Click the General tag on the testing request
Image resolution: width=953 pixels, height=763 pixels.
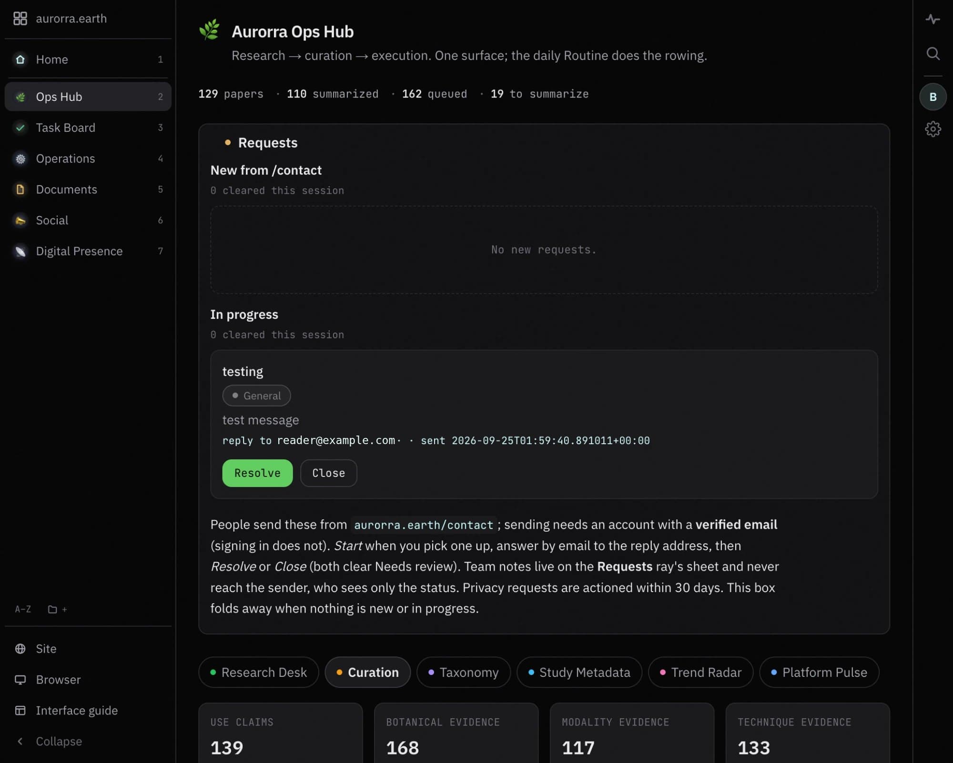pyautogui.click(x=256, y=396)
